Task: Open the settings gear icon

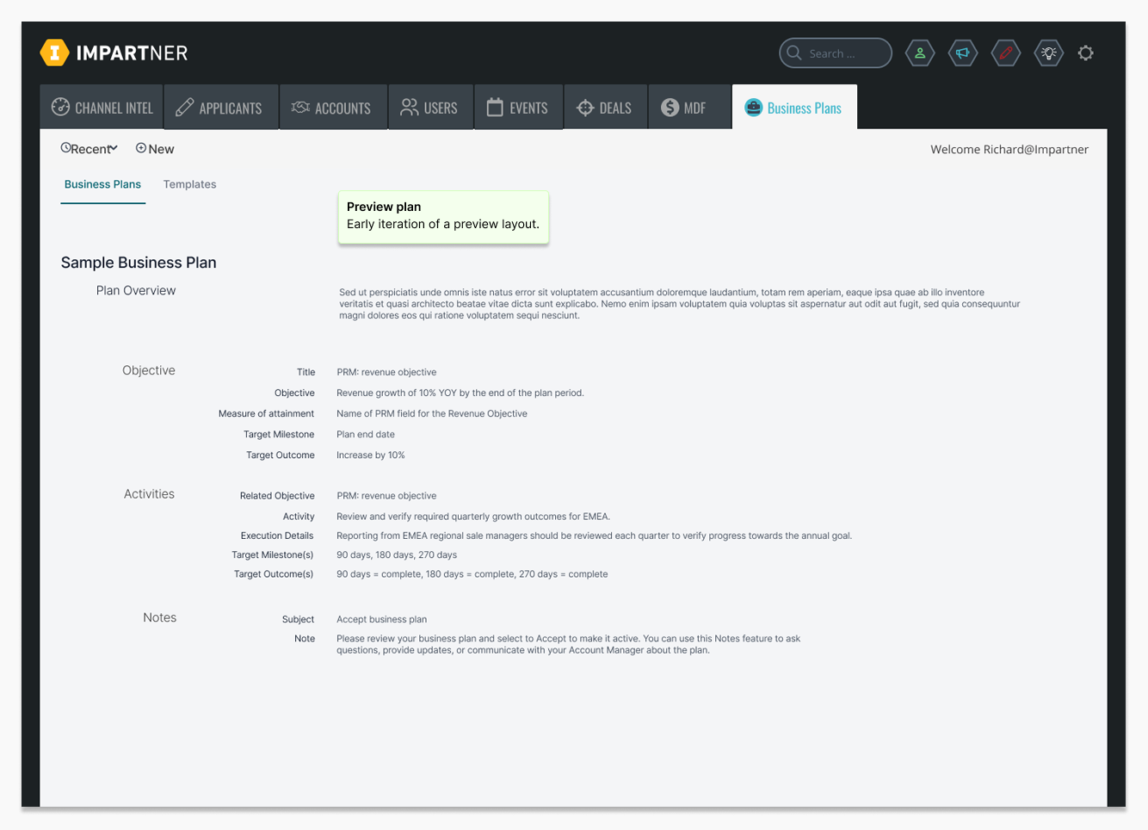Action: point(1086,53)
